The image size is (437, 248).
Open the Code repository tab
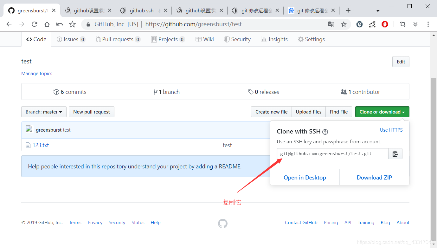pyautogui.click(x=36, y=39)
